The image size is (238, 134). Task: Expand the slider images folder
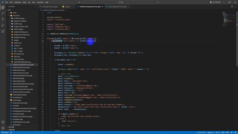pyautogui.click(x=18, y=29)
